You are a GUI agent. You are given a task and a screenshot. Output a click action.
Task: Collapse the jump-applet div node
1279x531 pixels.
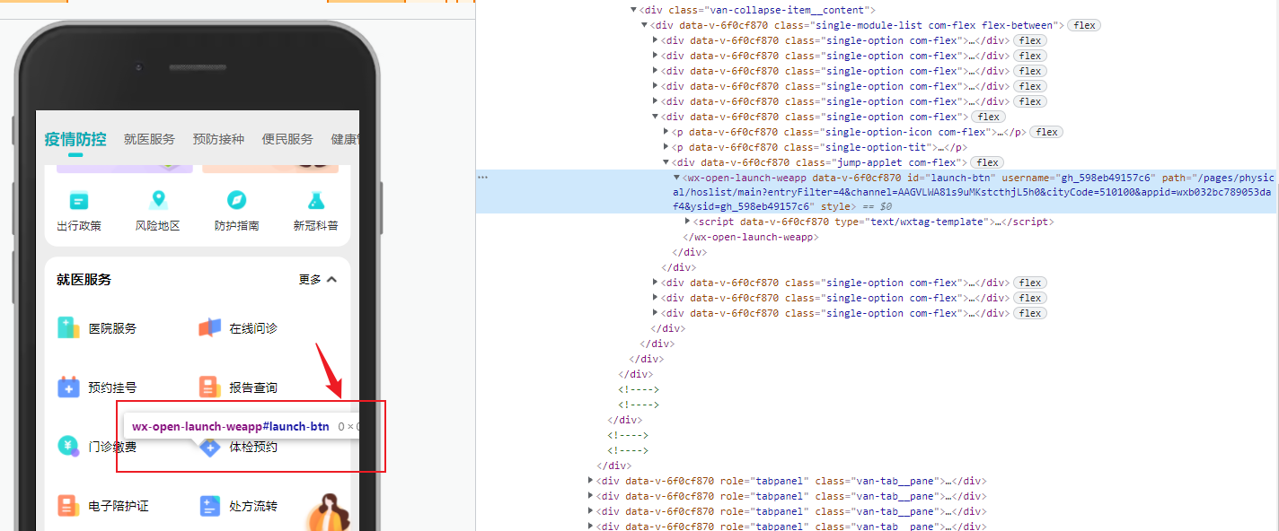pyautogui.click(x=666, y=162)
